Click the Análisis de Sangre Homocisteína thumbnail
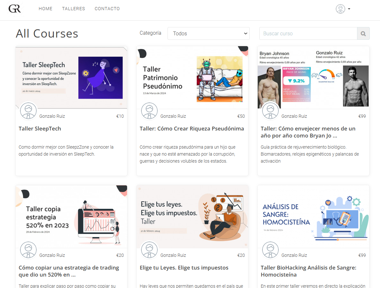 point(313,216)
